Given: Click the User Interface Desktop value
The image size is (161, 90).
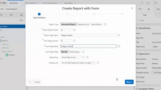Looking at the screenshot, I should tap(155, 59).
